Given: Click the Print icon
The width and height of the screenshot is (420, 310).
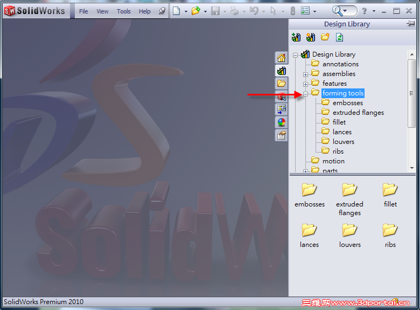Looking at the screenshot, I should 234,11.
